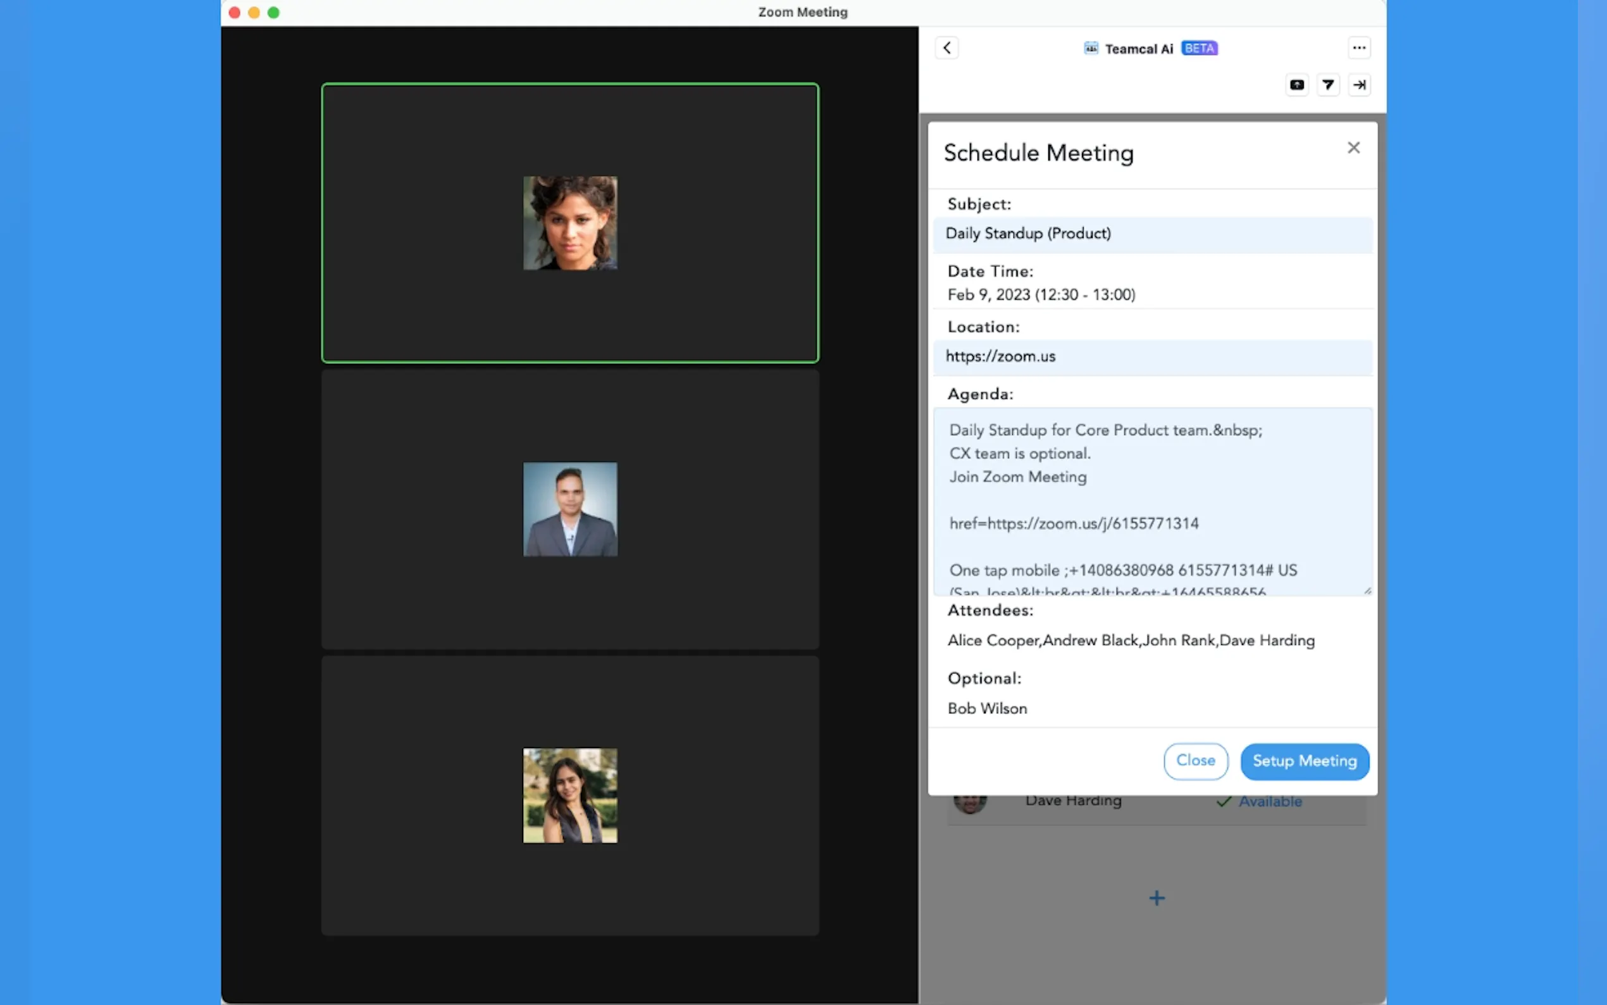Collapse the app panel with arrow-to-bar icon
Viewport: 1607px width, 1005px height.
1359,85
